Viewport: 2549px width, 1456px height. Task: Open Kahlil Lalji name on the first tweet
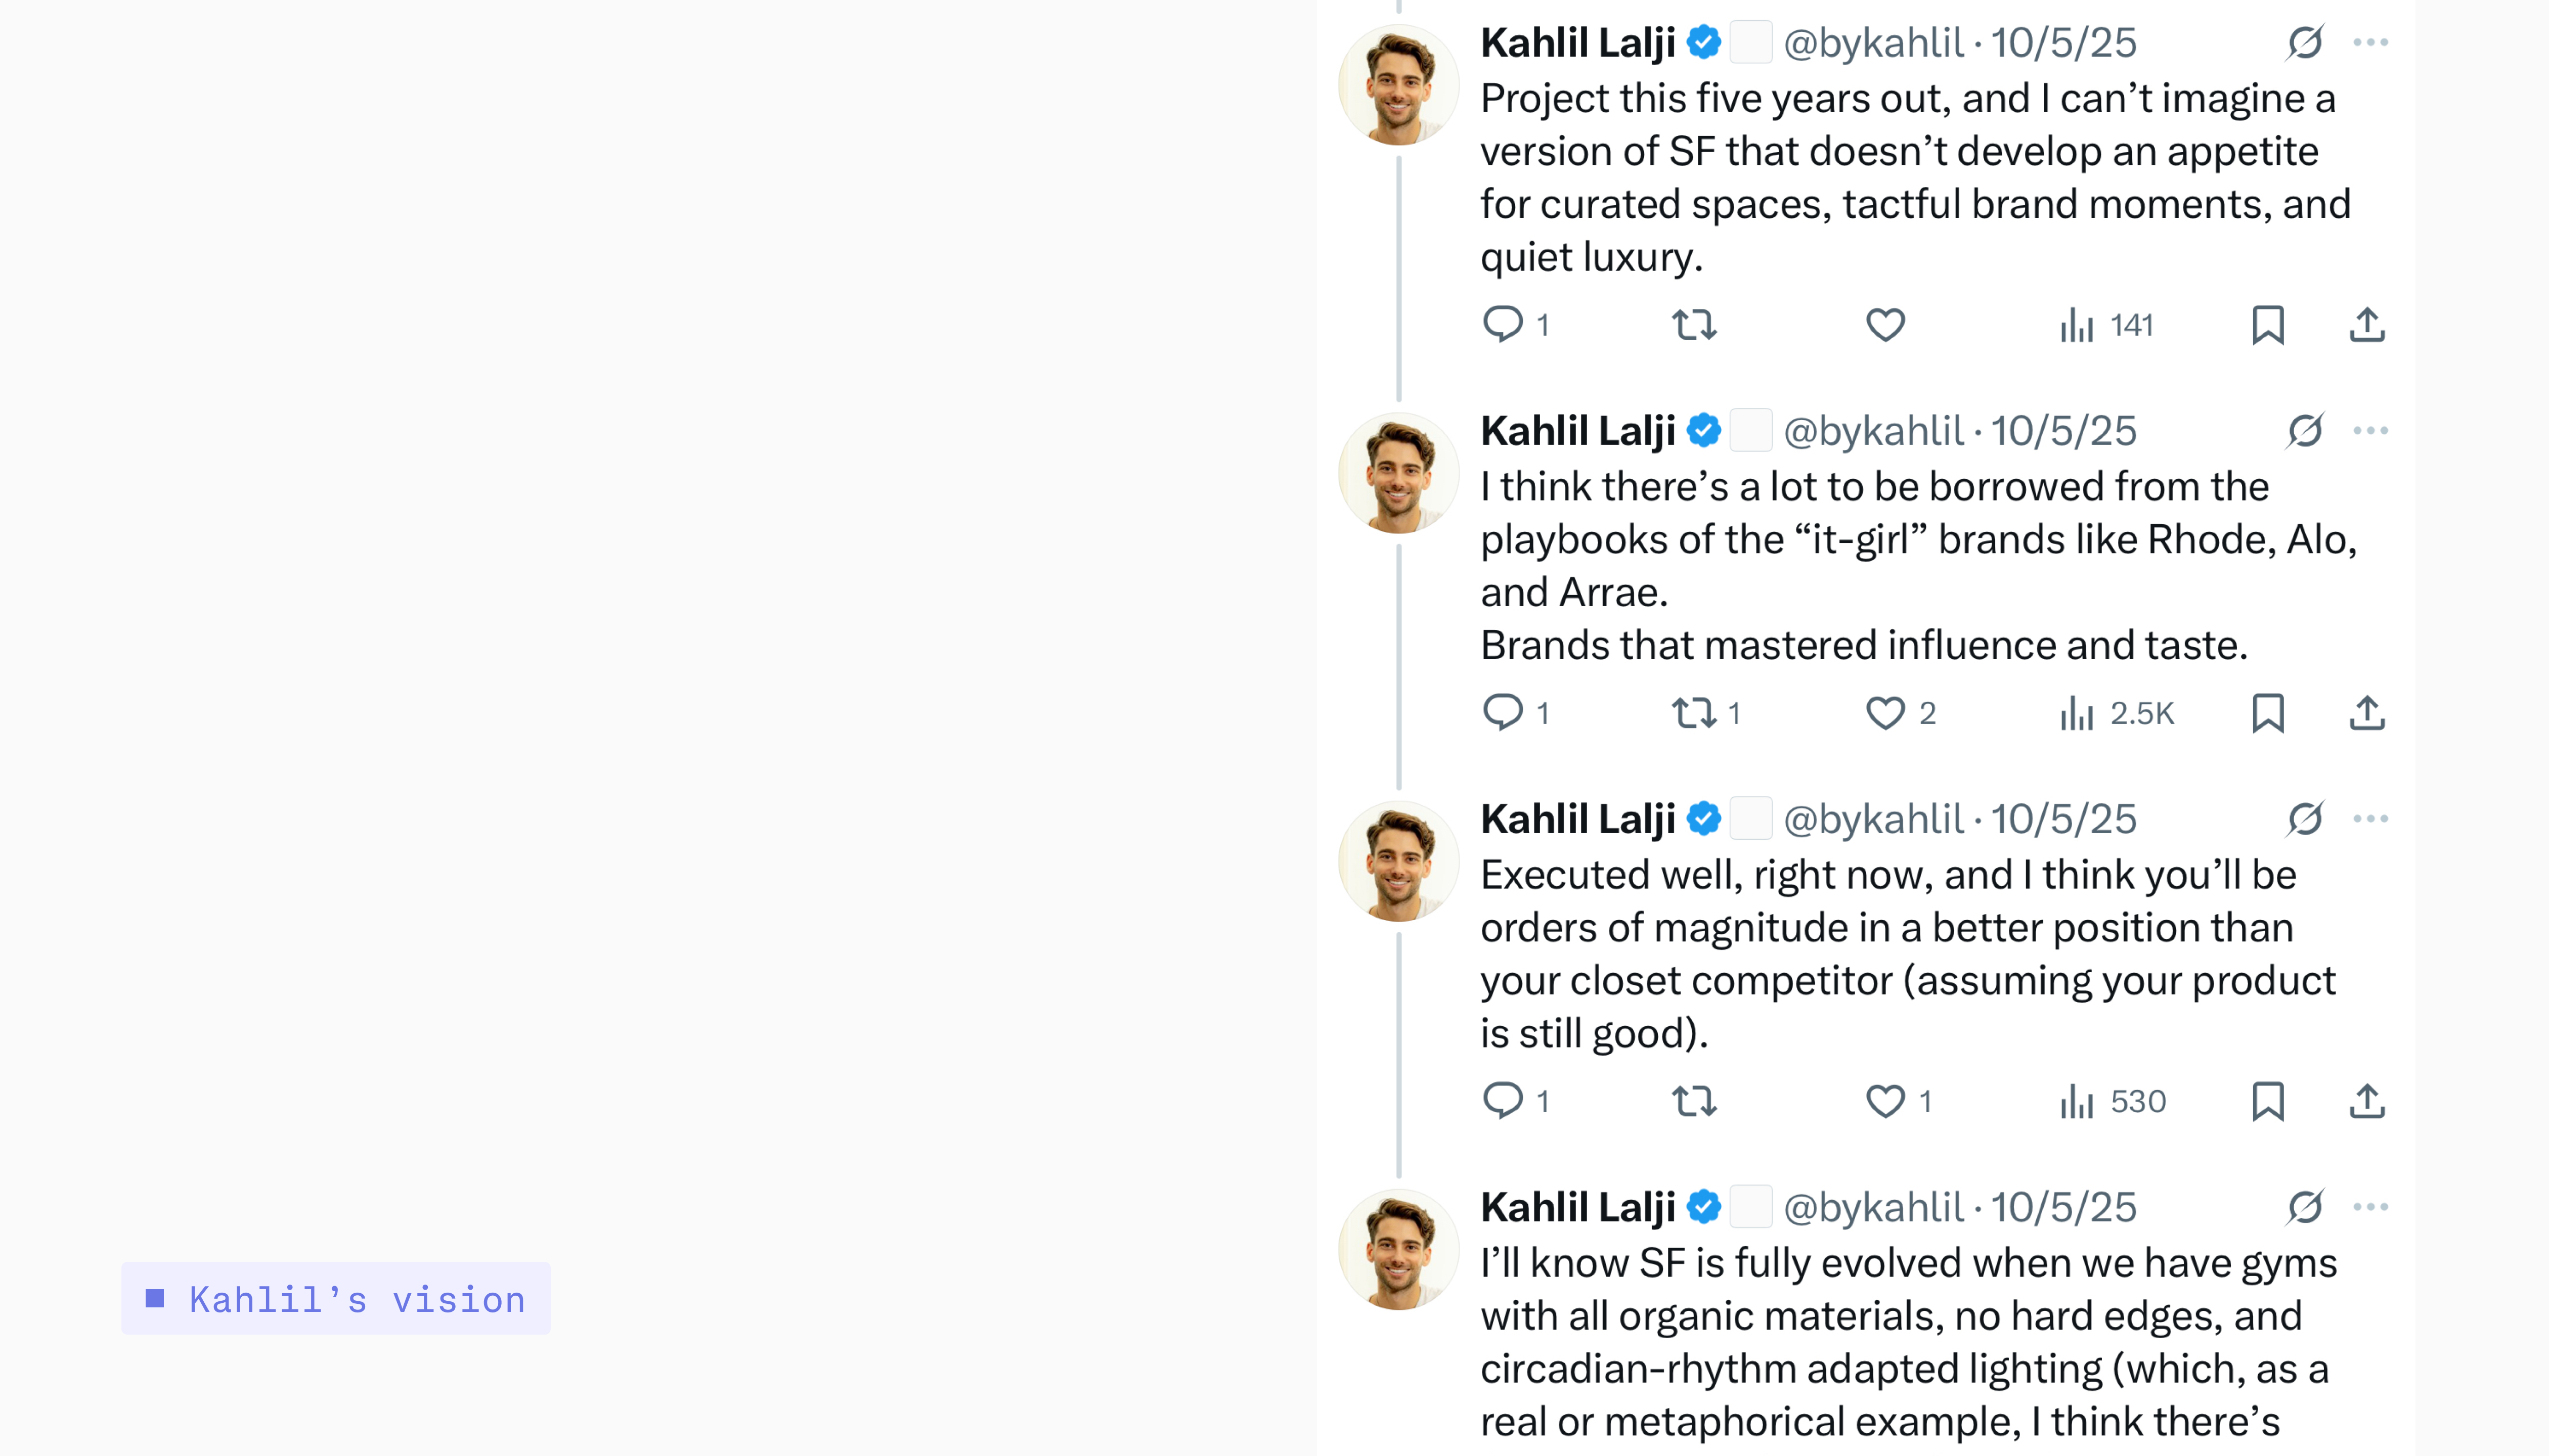click(1577, 43)
